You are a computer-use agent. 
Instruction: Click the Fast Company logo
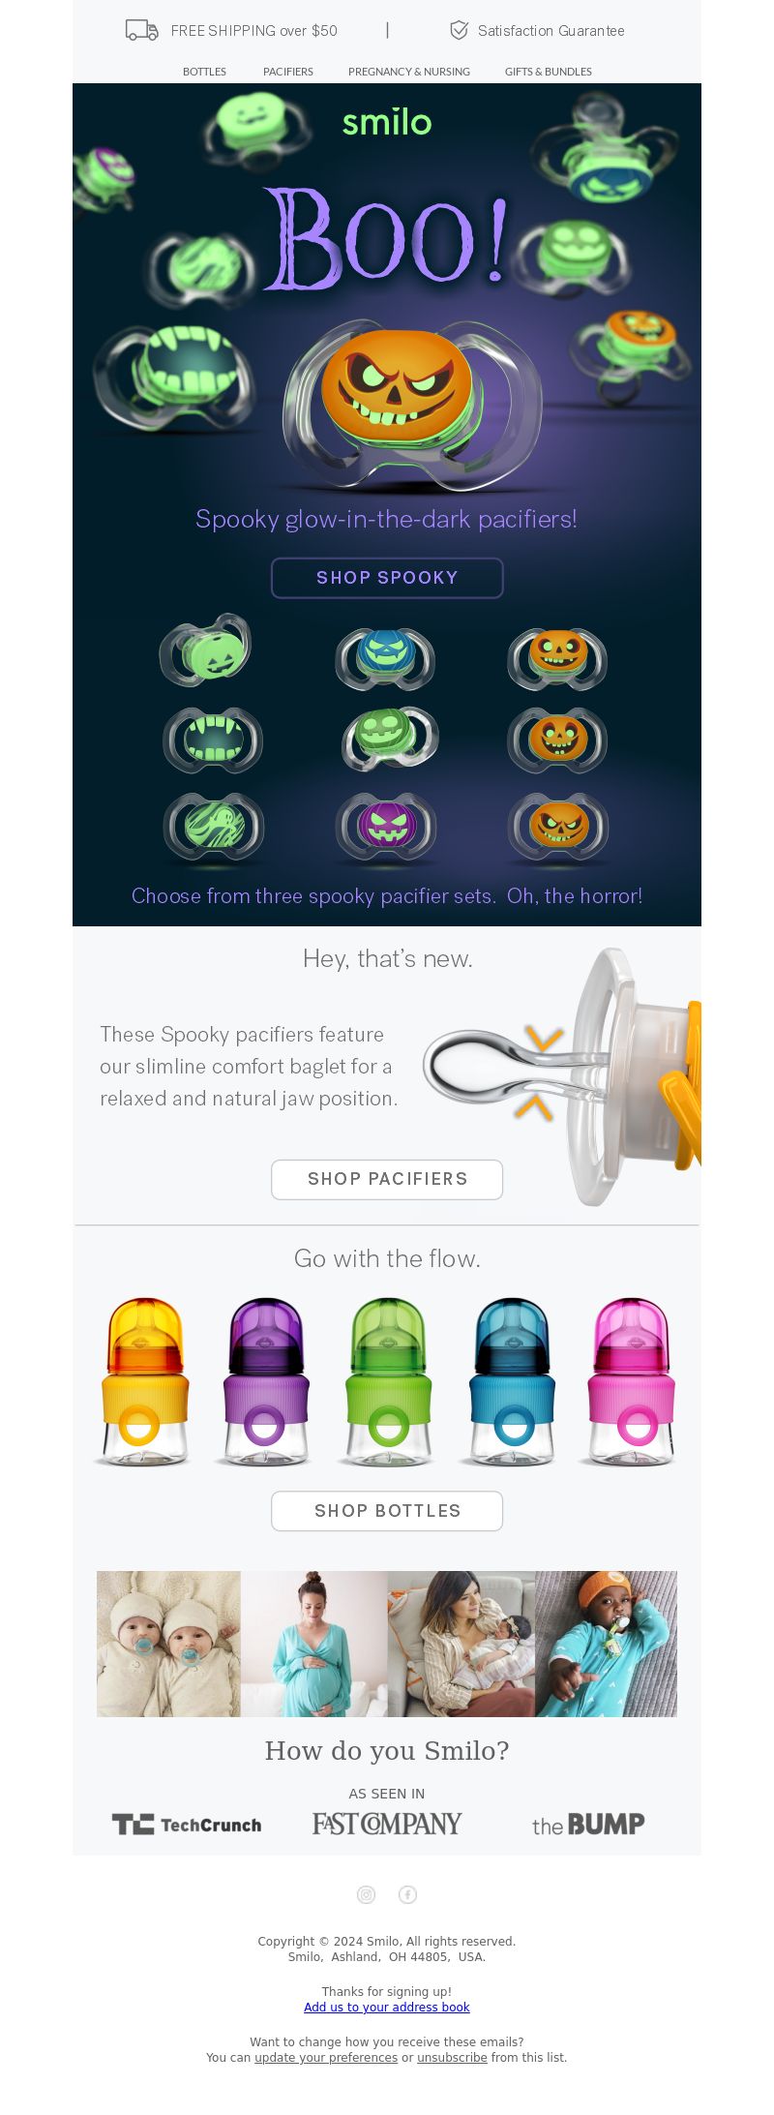[387, 1824]
